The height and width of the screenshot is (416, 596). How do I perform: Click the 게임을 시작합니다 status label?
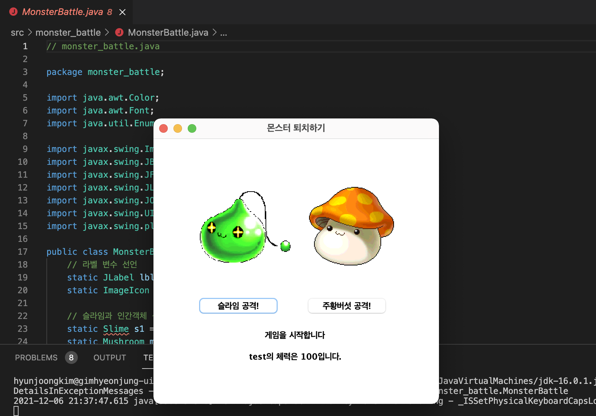coord(295,335)
